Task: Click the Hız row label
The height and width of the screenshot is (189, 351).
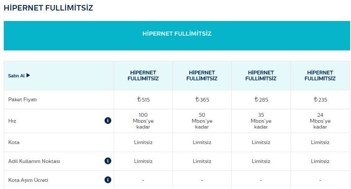Action: coord(12,121)
